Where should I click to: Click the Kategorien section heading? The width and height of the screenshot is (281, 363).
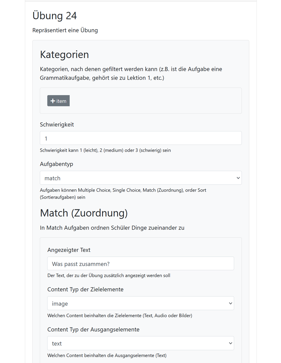(64, 55)
